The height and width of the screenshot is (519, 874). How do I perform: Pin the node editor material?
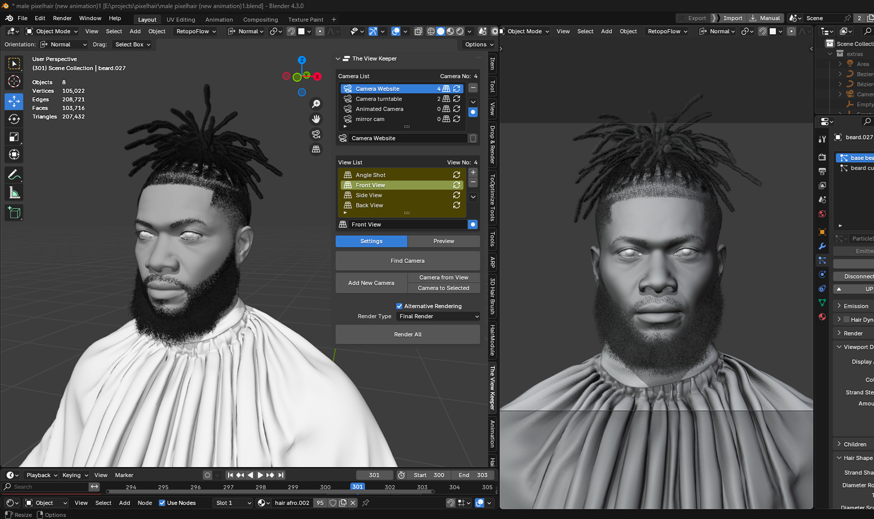click(x=365, y=502)
